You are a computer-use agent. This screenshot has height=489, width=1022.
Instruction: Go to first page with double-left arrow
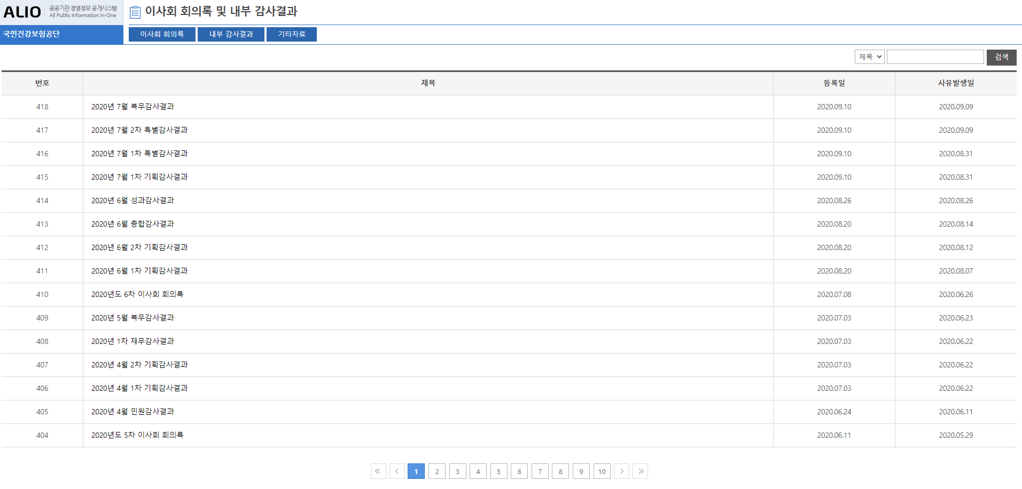[x=378, y=471]
